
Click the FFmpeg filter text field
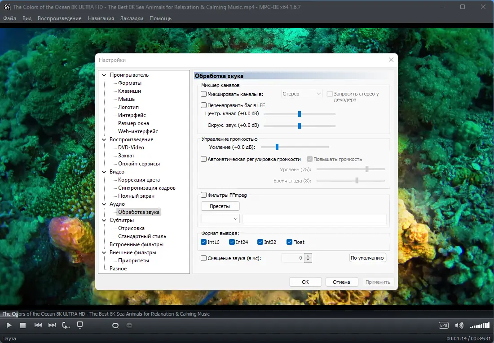(x=314, y=219)
